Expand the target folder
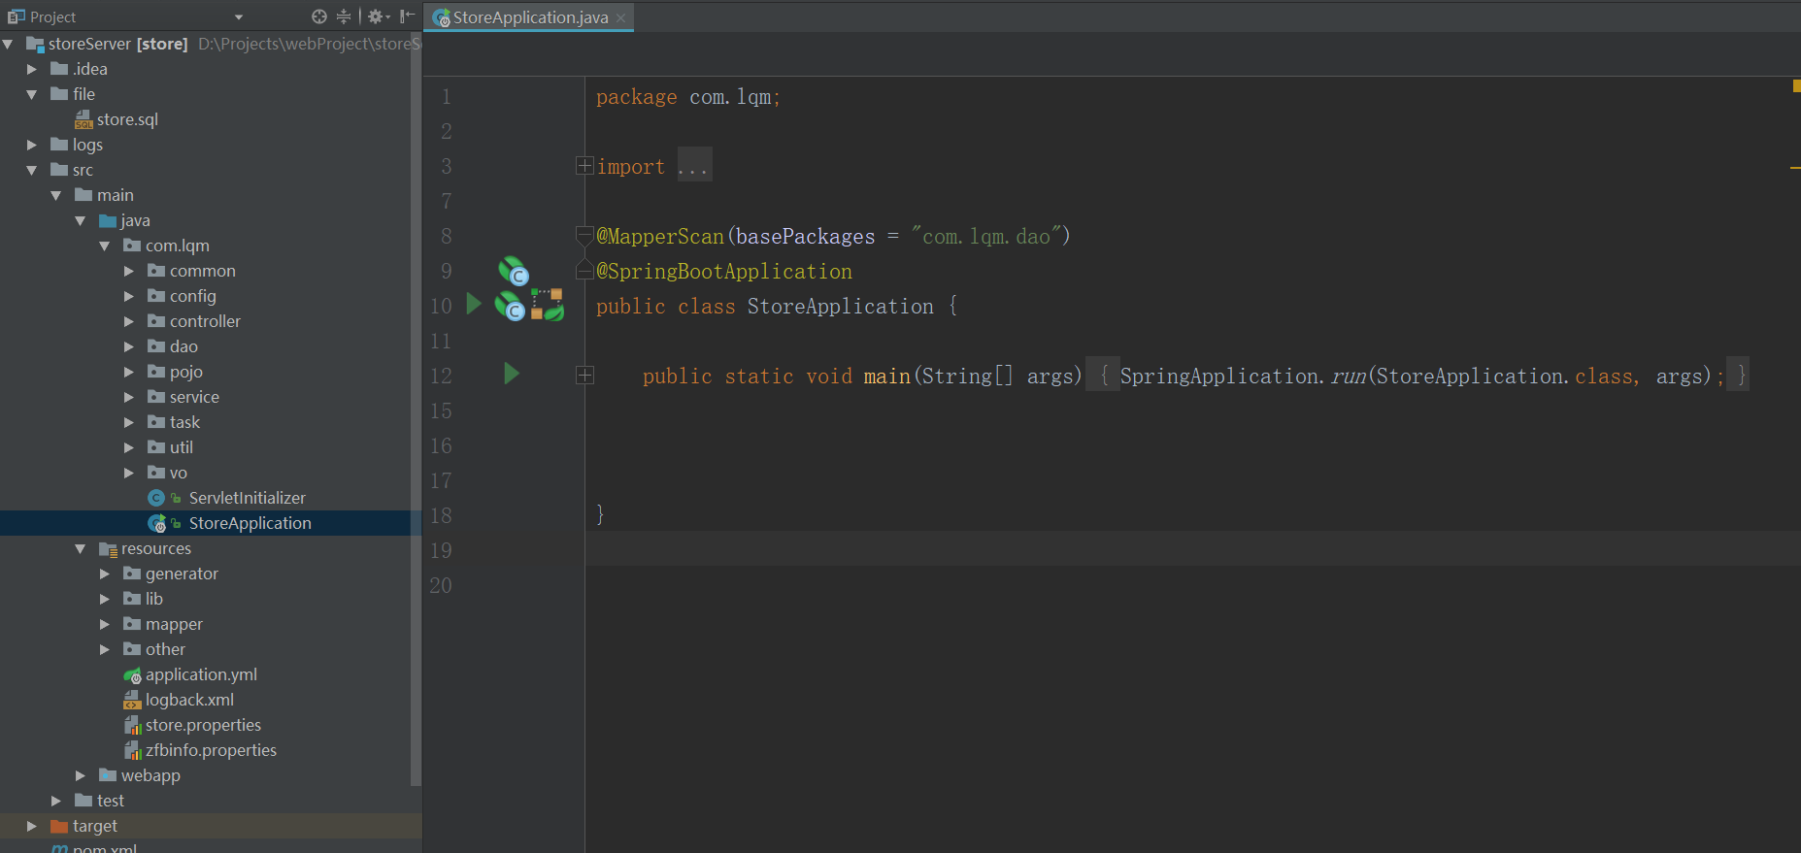1801x853 pixels. click(32, 826)
